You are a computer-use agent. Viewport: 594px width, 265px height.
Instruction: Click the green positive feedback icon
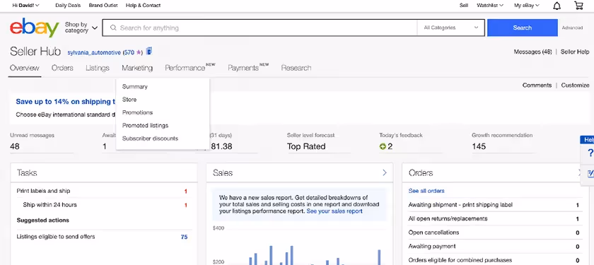383,146
